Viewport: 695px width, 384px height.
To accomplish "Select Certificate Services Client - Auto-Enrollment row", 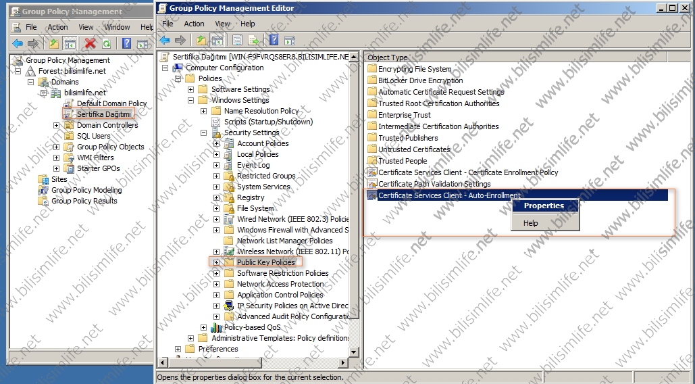I will 517,195.
